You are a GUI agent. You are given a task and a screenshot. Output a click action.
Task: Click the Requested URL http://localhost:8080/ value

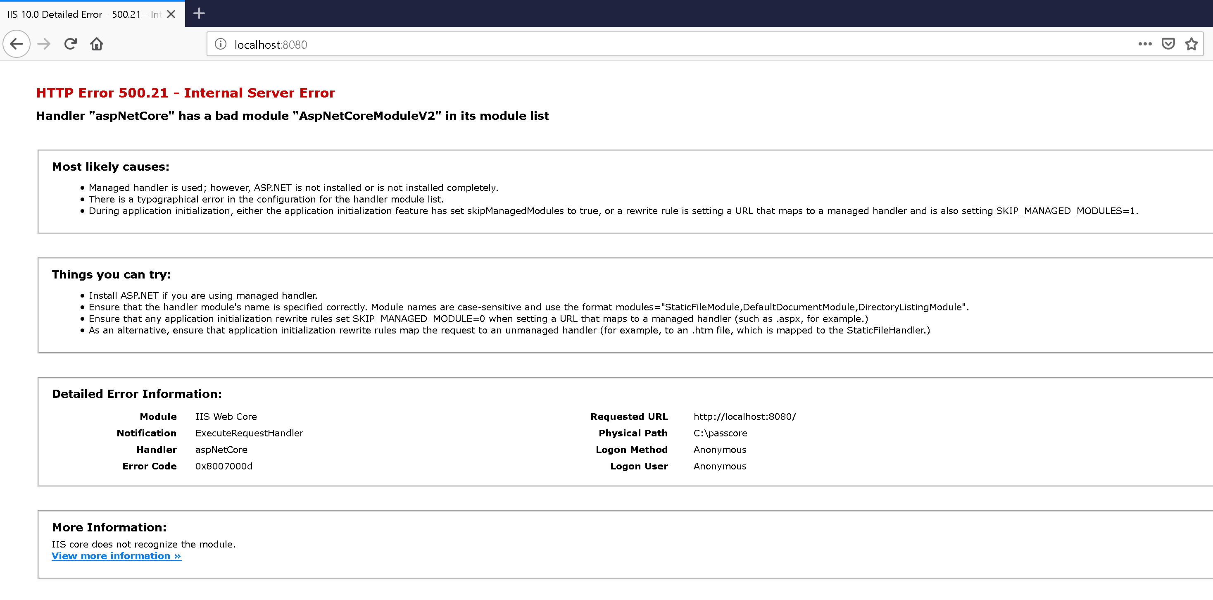coord(744,417)
